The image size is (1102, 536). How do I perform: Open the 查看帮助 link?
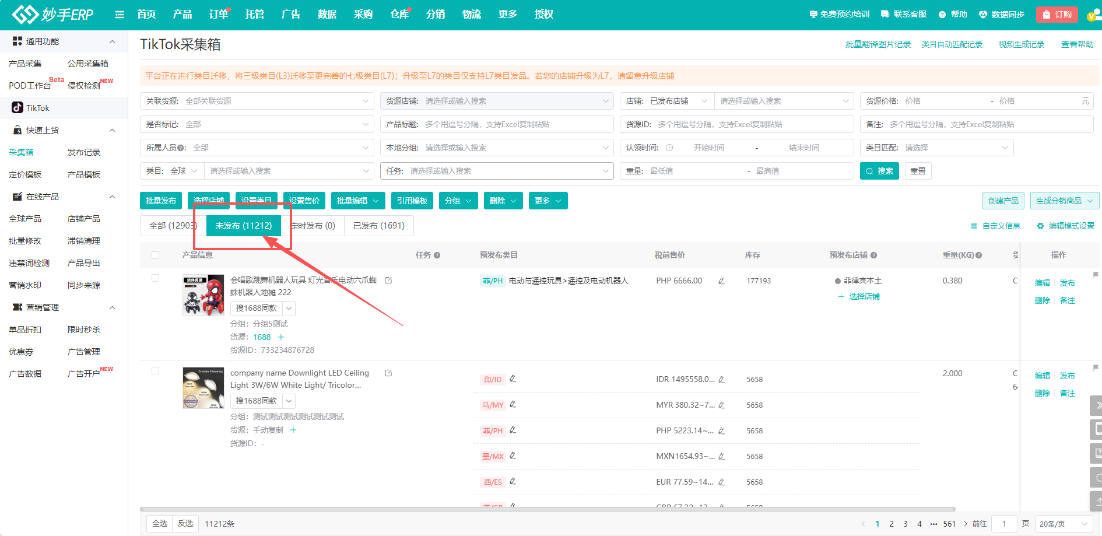click(1077, 44)
